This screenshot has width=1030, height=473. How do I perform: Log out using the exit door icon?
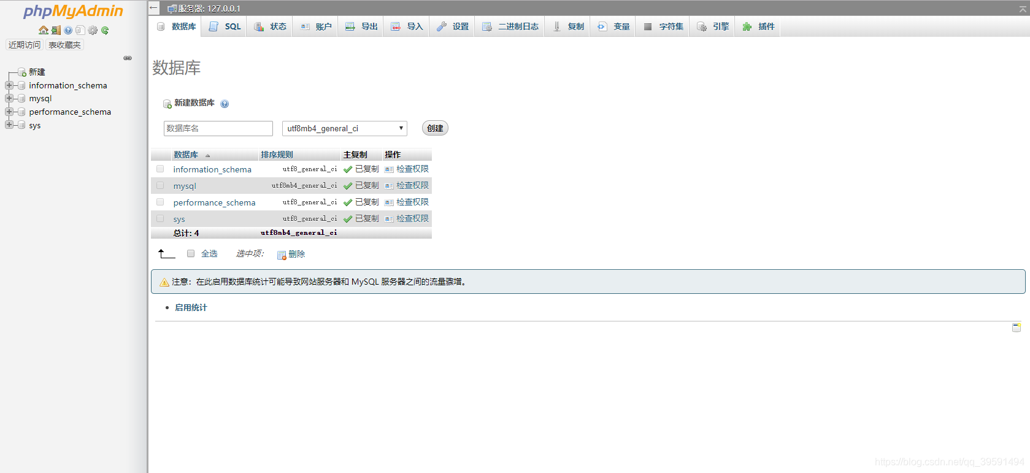[56, 30]
